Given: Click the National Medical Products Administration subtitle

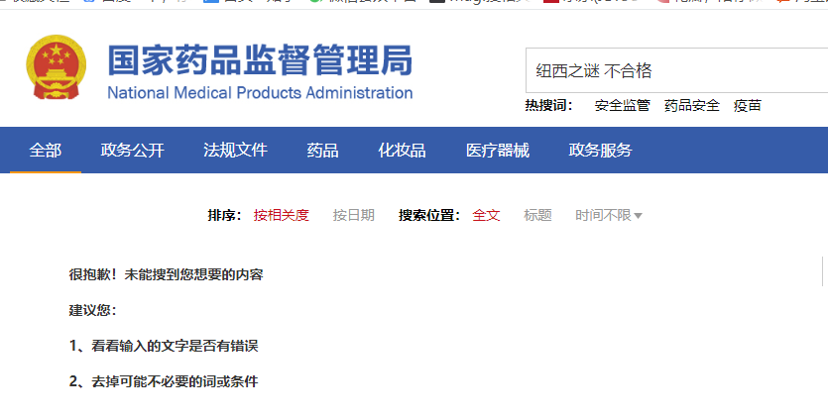Looking at the screenshot, I should tap(261, 93).
